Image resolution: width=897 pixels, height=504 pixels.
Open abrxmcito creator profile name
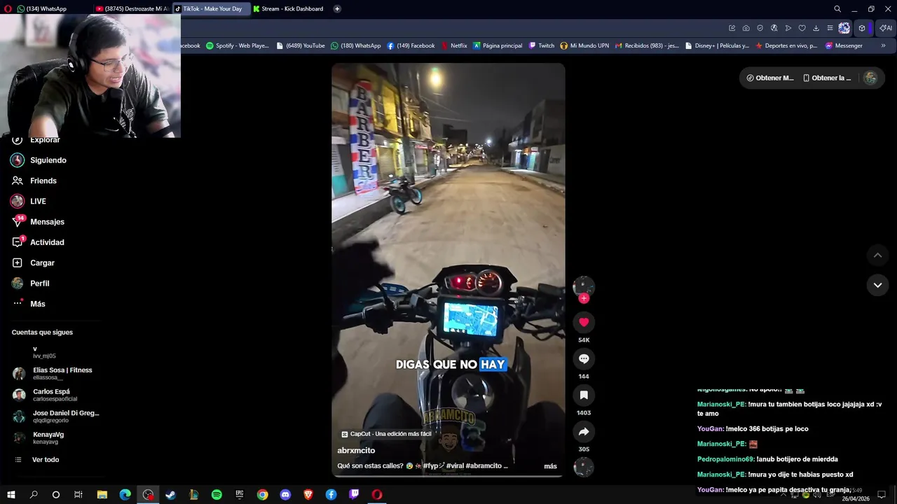[x=356, y=451]
